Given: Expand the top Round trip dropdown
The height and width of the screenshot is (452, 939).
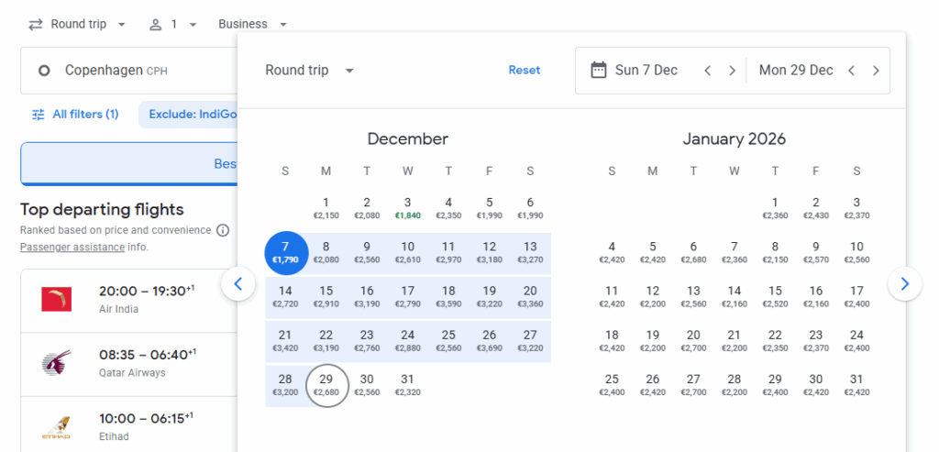Looking at the screenshot, I should pyautogui.click(x=78, y=25).
